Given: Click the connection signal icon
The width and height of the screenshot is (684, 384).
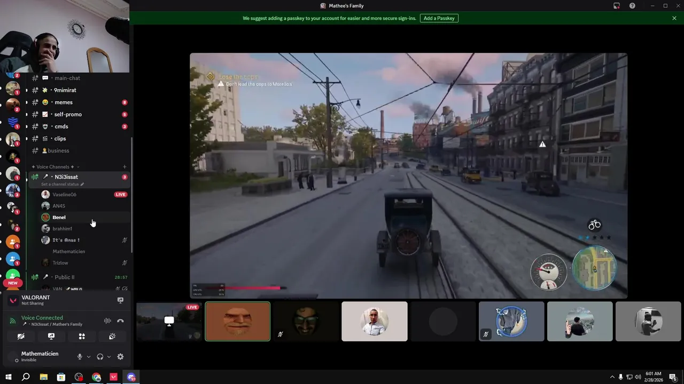Looking at the screenshot, I should pyautogui.click(x=13, y=321).
